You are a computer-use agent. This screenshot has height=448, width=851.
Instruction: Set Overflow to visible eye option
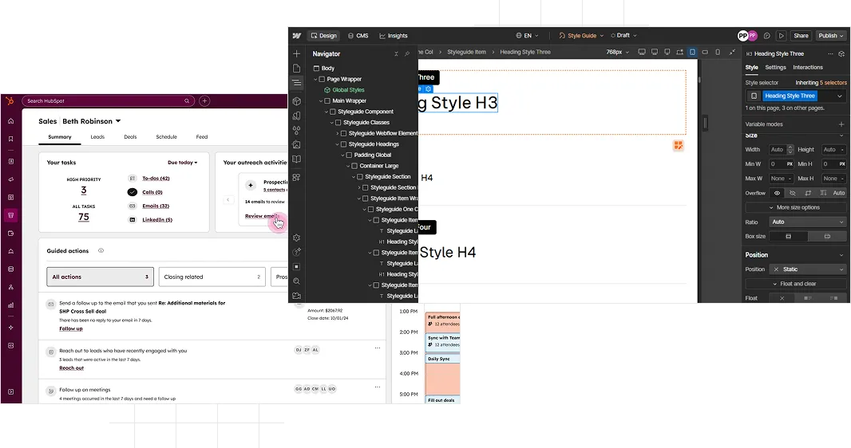pos(778,193)
